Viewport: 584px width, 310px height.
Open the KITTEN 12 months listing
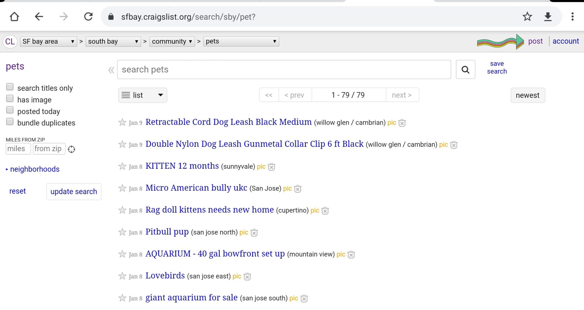(182, 166)
